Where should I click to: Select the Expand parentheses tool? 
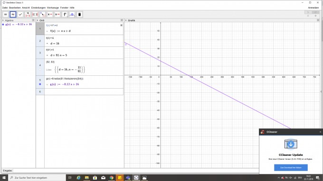[x=35, y=14]
